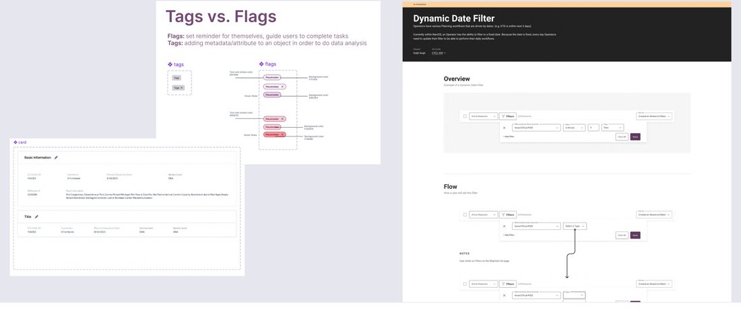The image size is (741, 312).
Task: Click the Overview section heading
Action: pyautogui.click(x=457, y=79)
